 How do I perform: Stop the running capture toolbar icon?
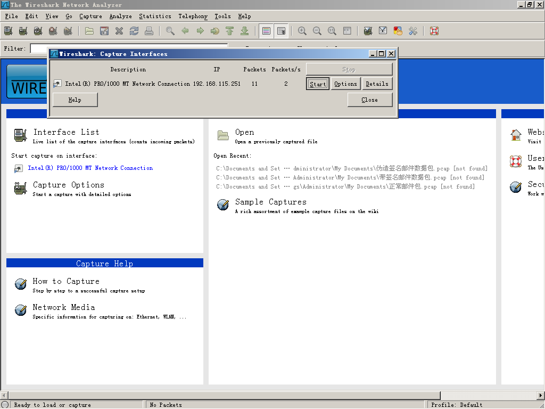[x=53, y=31]
